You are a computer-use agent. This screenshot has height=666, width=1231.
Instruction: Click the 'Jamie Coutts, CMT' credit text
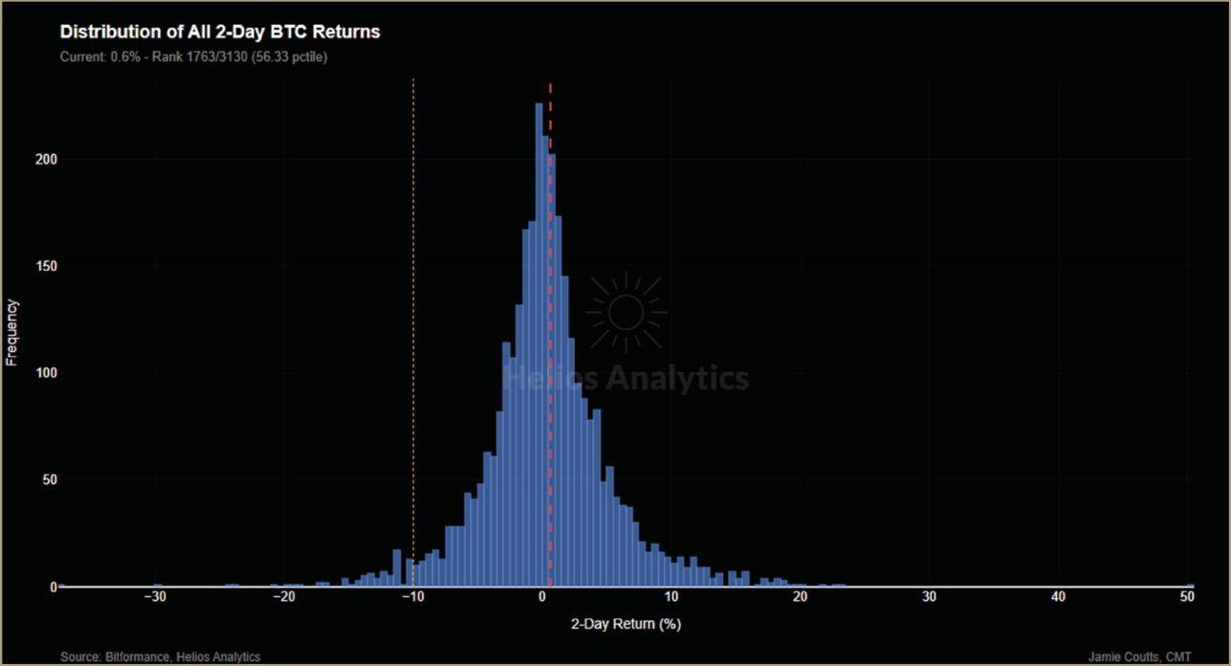1139,656
